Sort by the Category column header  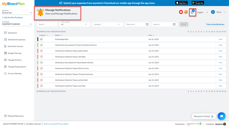point(44,35)
